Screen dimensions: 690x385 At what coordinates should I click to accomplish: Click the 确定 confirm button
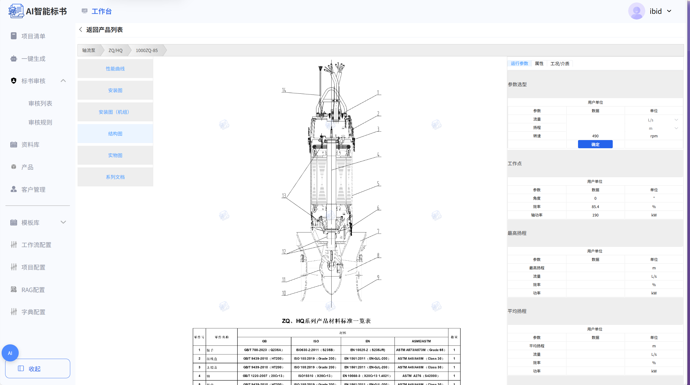595,144
